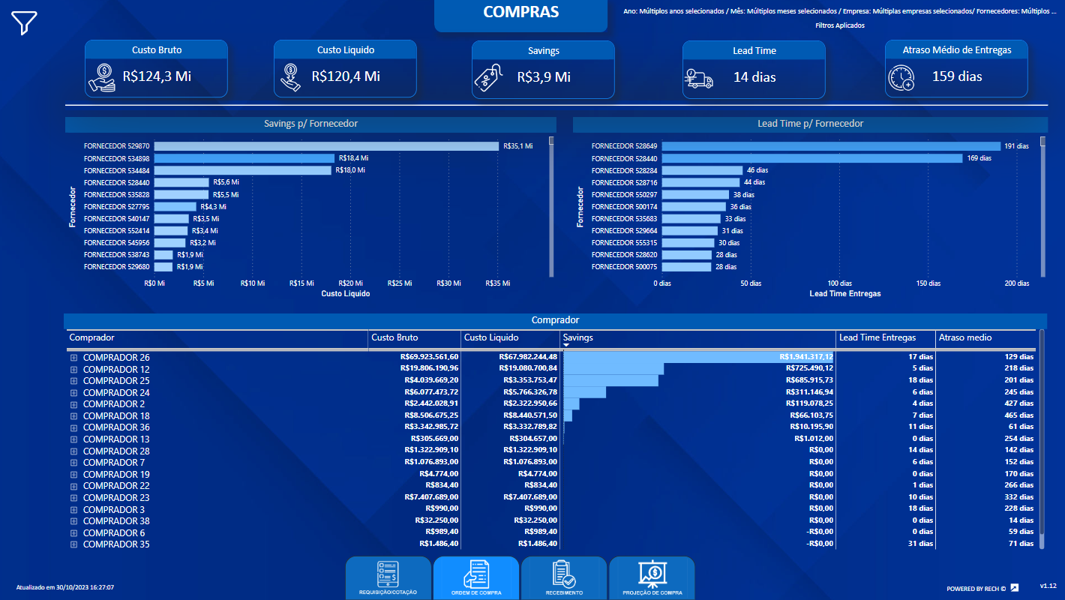The height and width of the screenshot is (600, 1065).
Task: Expand the COMPRADOR 28 row
Action: [74, 451]
